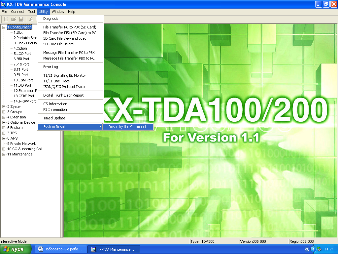Choose SD Card File Delete

pos(71,44)
